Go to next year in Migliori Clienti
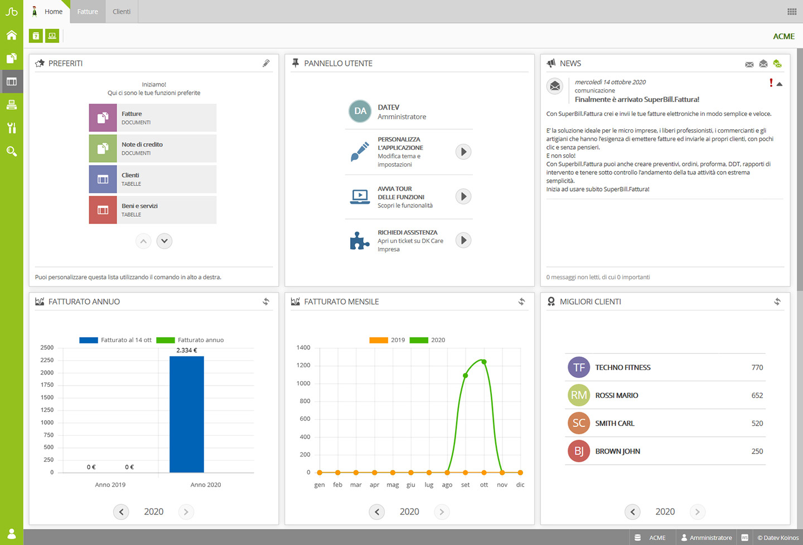The width and height of the screenshot is (803, 545). click(x=698, y=512)
